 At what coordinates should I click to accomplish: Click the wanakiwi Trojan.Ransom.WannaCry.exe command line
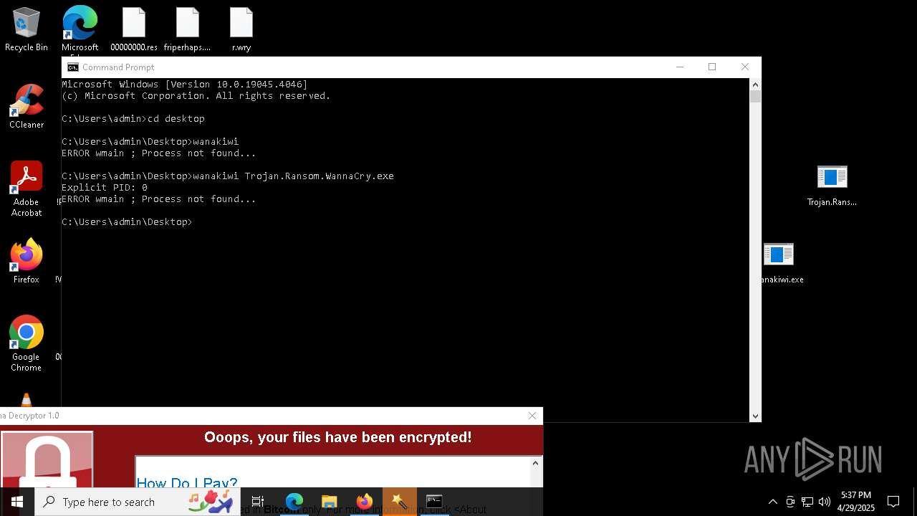click(228, 176)
